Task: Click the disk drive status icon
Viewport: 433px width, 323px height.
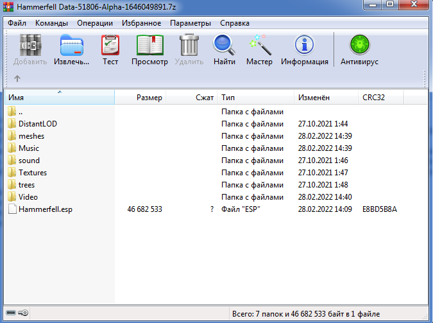Action: [11, 313]
